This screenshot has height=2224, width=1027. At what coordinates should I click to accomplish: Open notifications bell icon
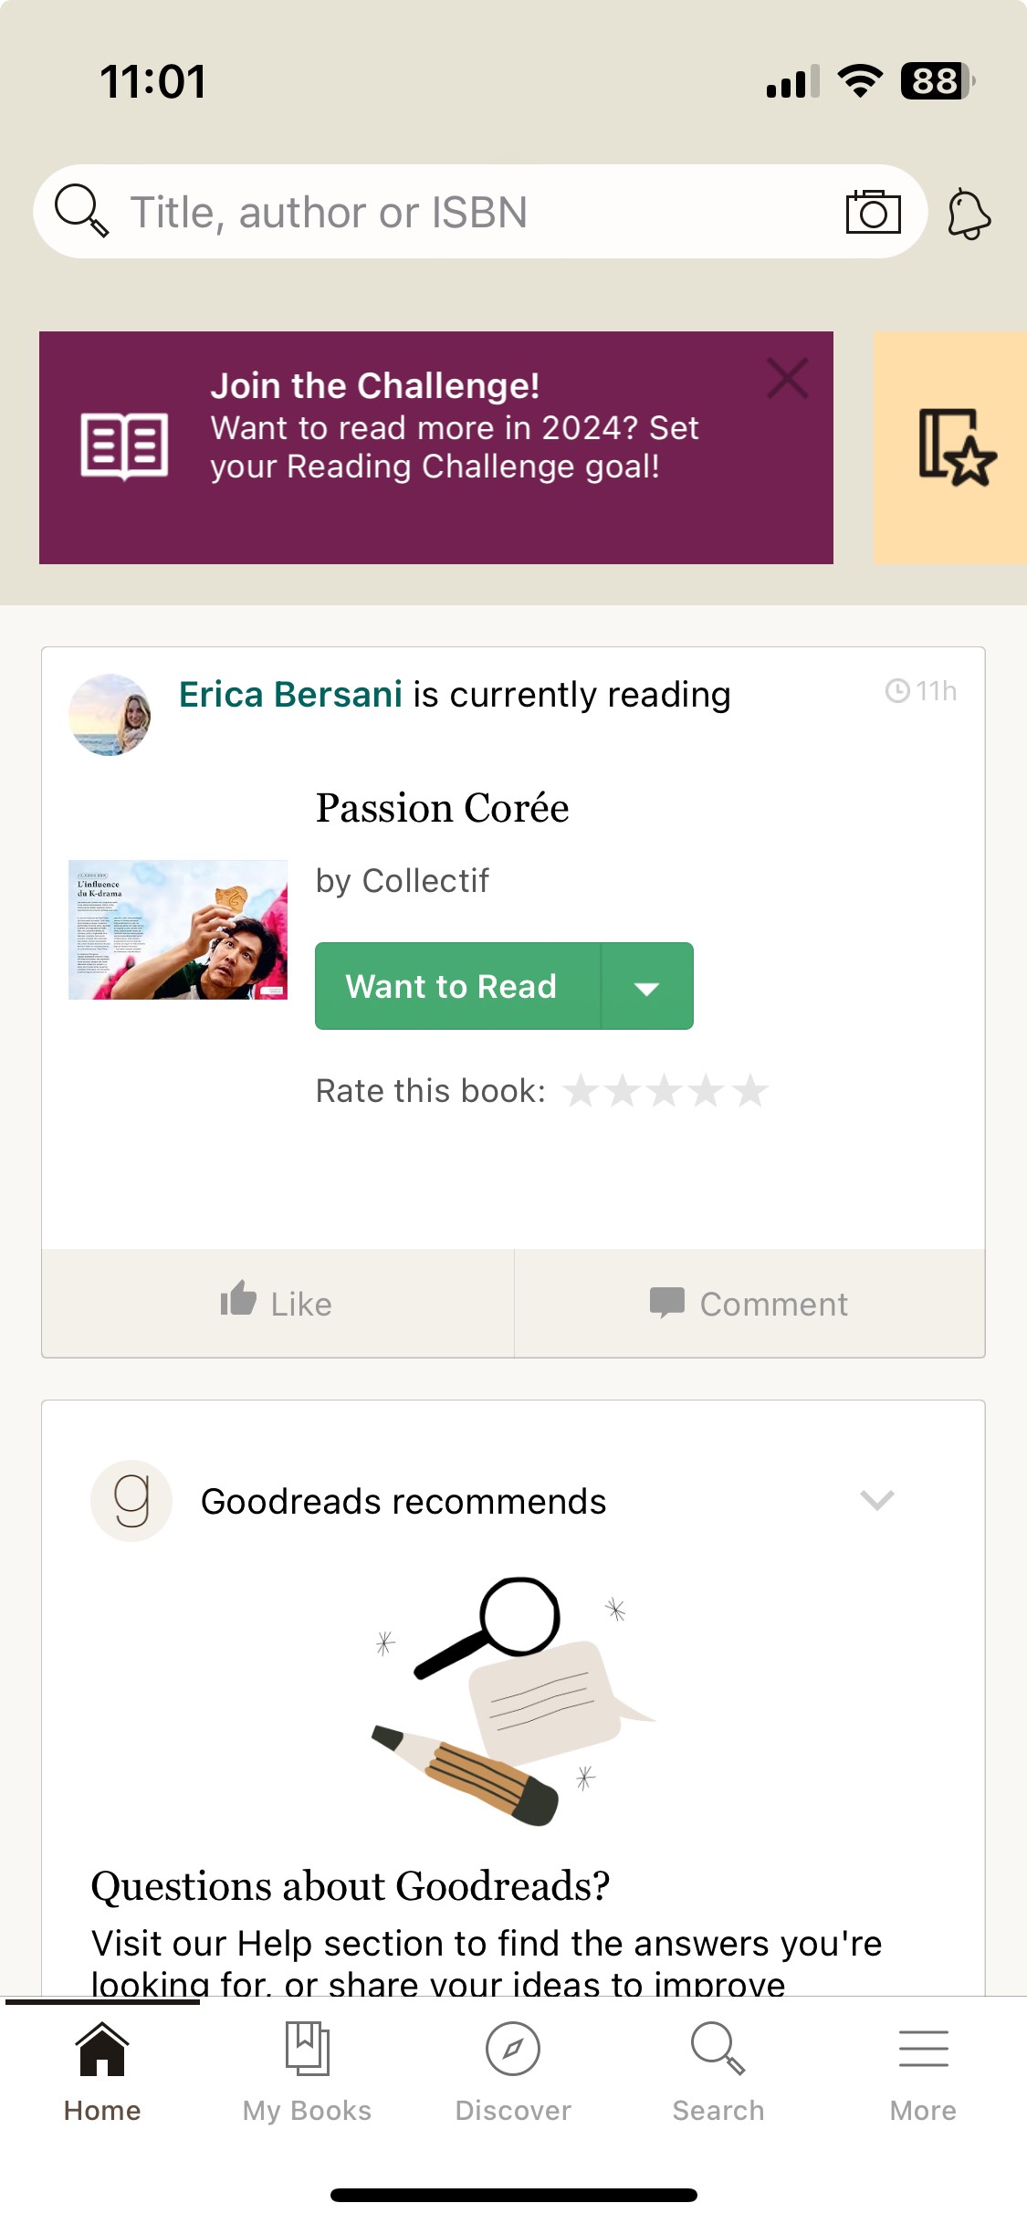click(969, 214)
